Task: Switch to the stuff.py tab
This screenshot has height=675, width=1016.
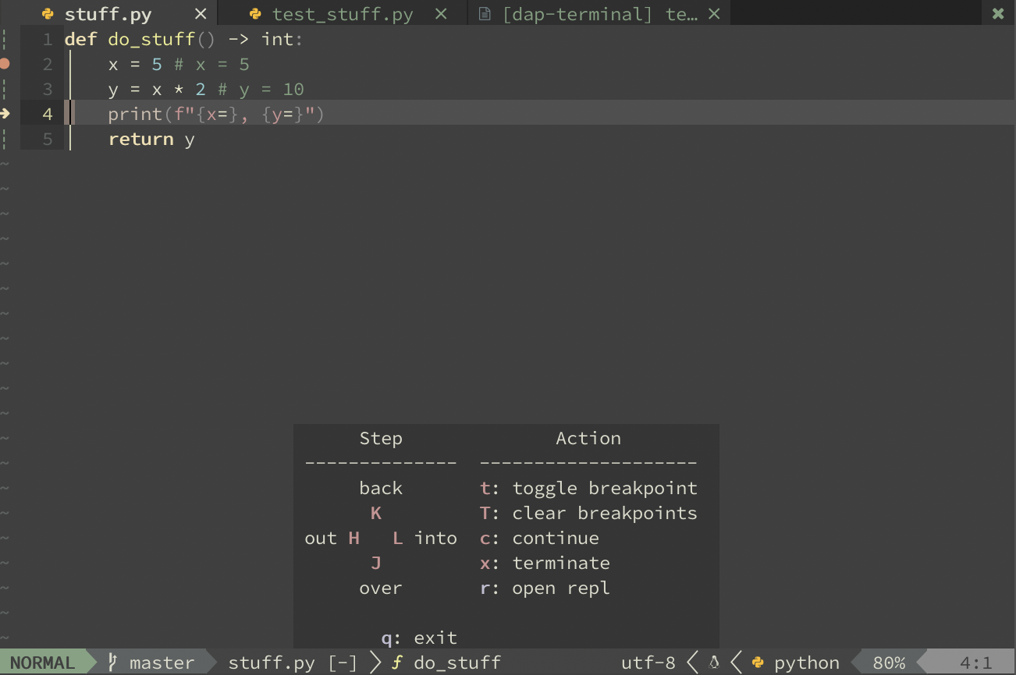Action: 108,14
